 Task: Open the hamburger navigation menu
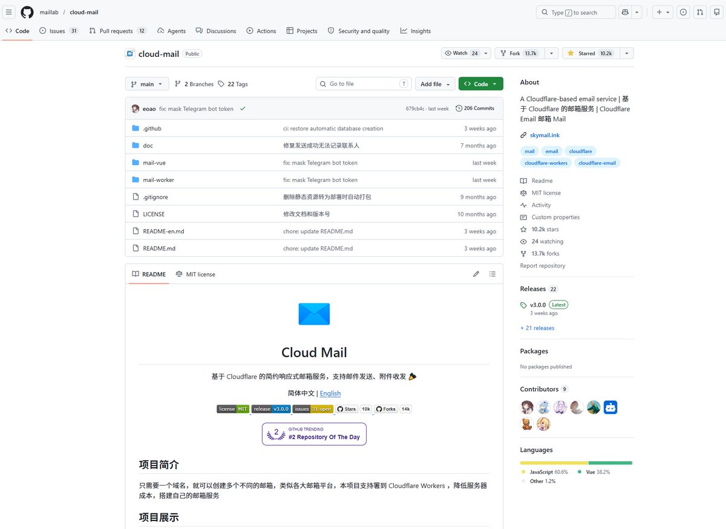coord(10,12)
